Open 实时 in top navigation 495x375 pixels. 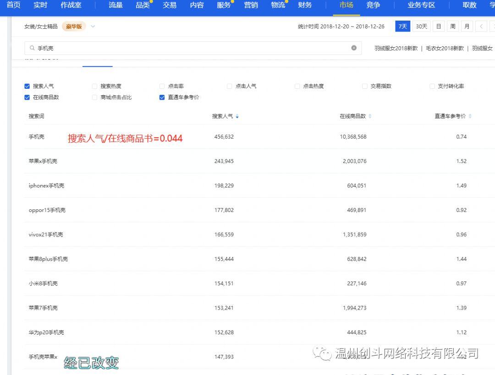[40, 5]
